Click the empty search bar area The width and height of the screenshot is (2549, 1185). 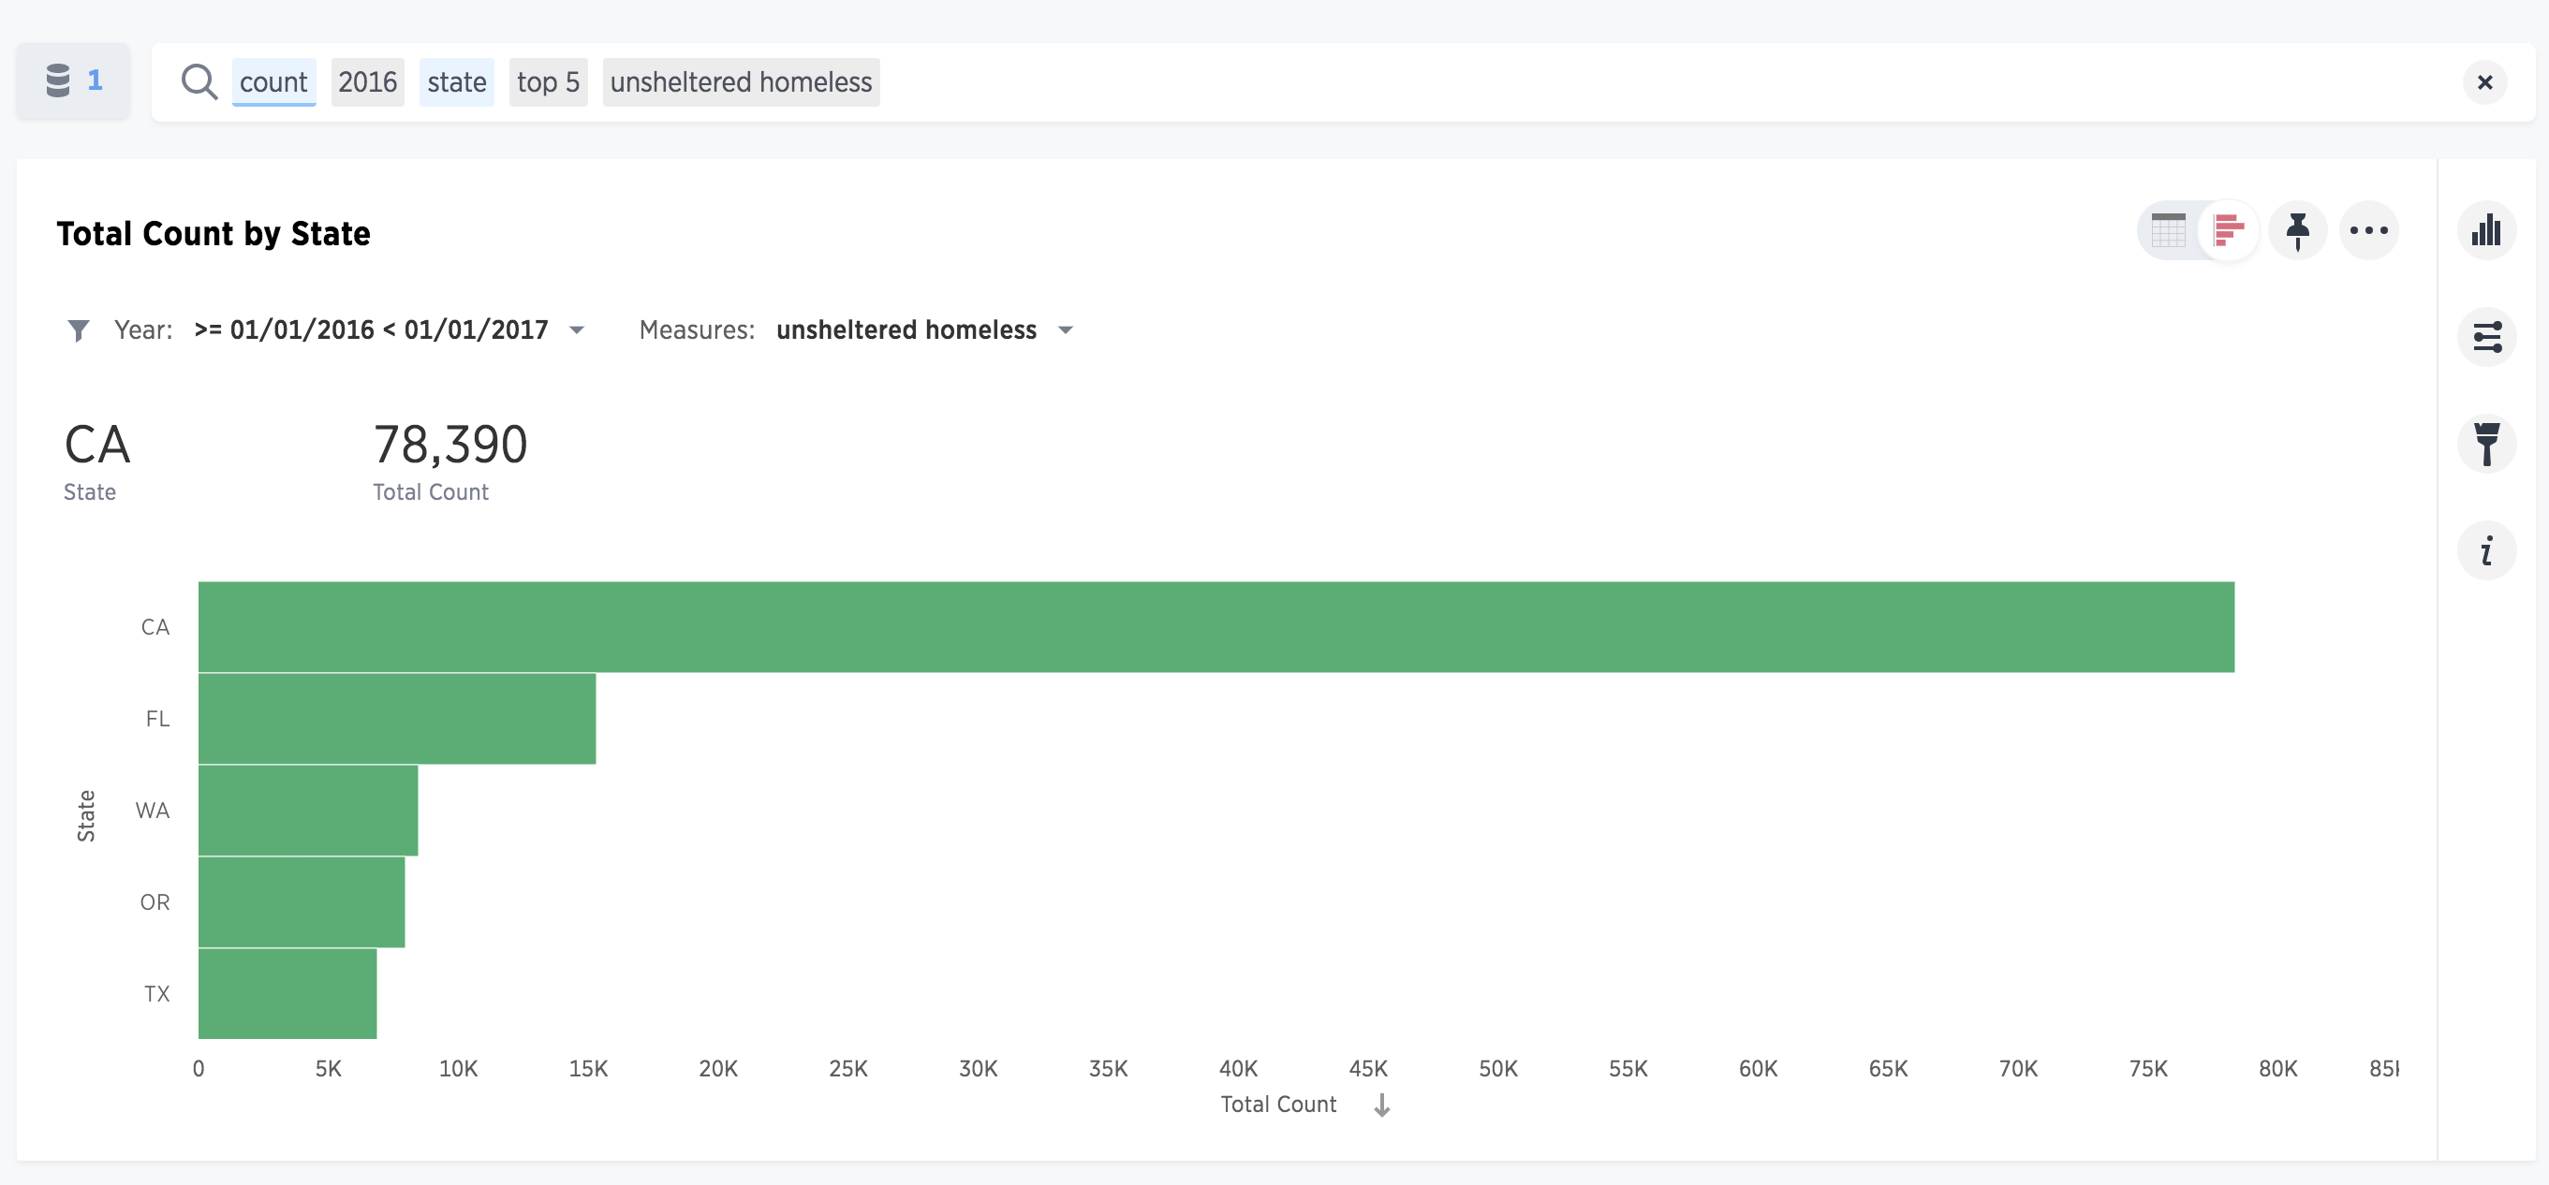(1662, 82)
